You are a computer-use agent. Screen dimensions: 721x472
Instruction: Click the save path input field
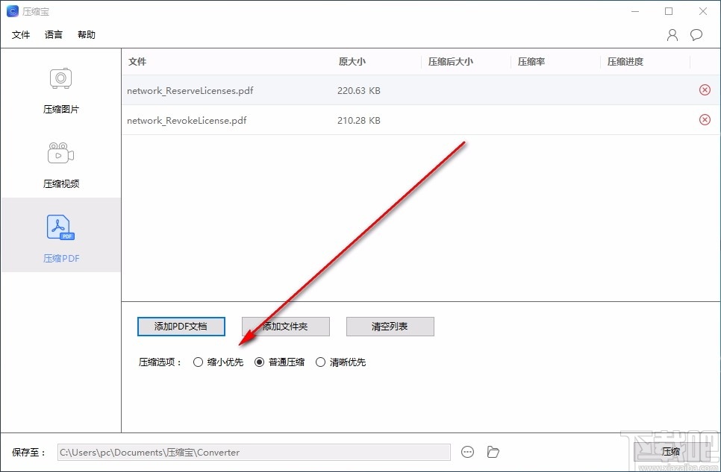click(254, 452)
